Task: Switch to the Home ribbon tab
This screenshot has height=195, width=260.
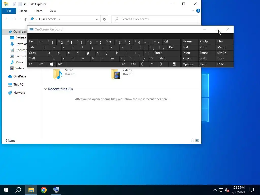Action: click(x=24, y=11)
